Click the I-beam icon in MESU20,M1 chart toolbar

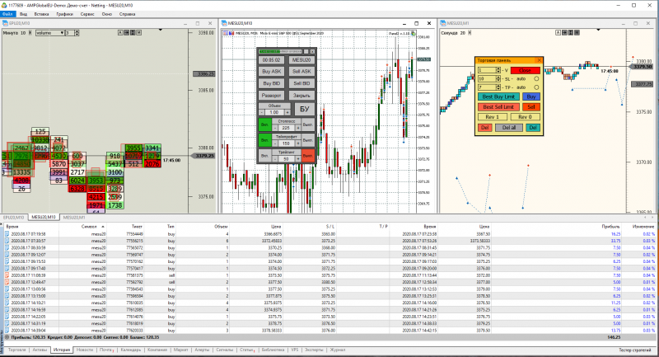(x=571, y=32)
